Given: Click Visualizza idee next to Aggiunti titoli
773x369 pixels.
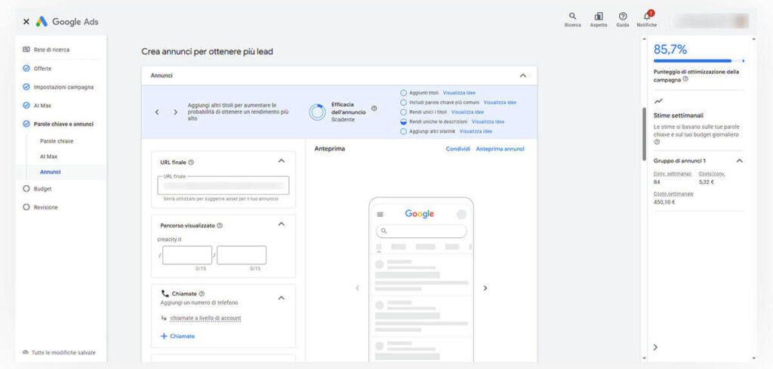Looking at the screenshot, I should coord(460,93).
